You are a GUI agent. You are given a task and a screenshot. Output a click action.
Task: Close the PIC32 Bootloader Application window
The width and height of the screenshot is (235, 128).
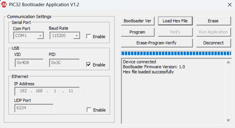[x=229, y=5]
